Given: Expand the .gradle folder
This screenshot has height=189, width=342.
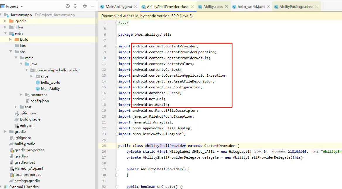Looking at the screenshot, I should tap(5, 21).
